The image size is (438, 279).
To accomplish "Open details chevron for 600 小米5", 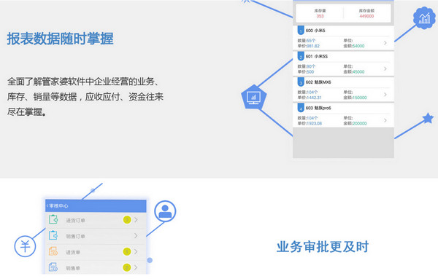I will click(385, 43).
